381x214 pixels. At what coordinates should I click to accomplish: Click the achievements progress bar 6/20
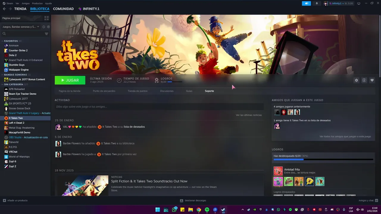[x=323, y=160]
